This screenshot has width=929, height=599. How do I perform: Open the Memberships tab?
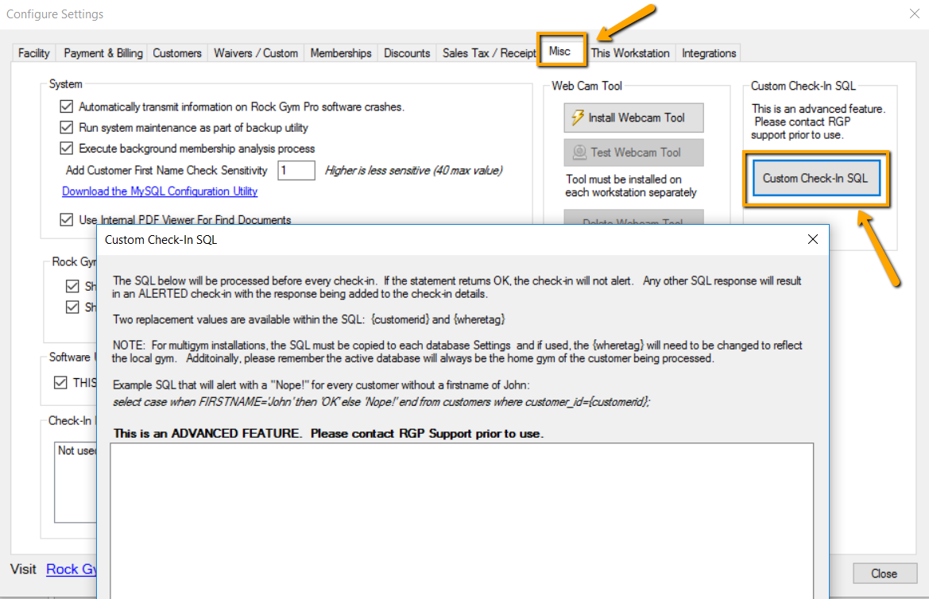(341, 53)
